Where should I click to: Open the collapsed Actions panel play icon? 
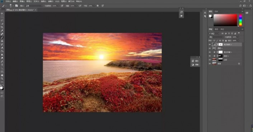[182, 16]
